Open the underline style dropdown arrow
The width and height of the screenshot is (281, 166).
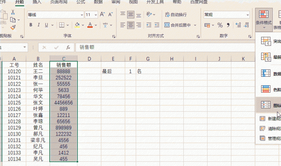point(52,25)
